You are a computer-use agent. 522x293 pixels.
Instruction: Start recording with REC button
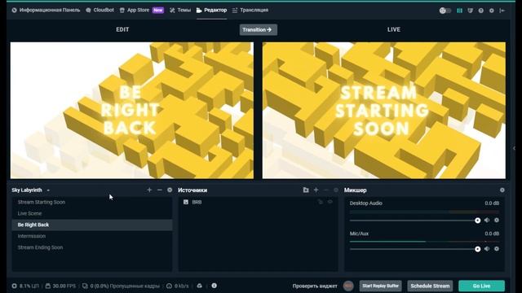[348, 286]
